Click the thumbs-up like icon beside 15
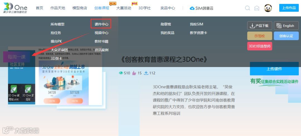 point(134,73)
